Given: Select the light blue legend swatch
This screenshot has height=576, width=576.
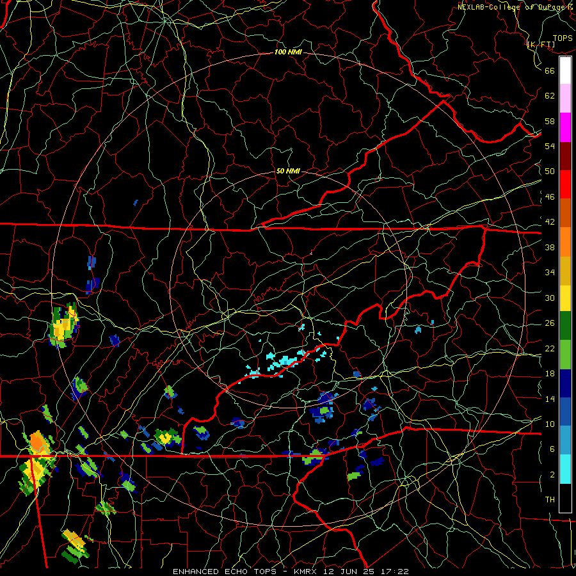Looking at the screenshot, I should (x=565, y=440).
